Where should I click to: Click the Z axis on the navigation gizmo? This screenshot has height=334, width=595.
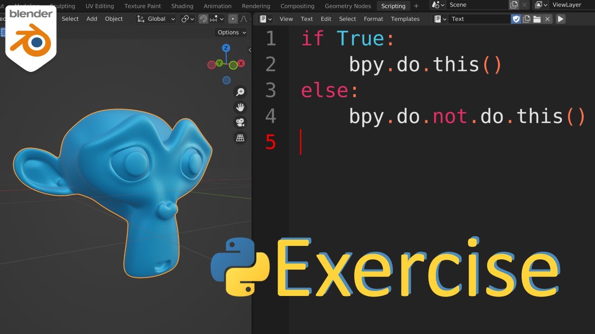point(226,48)
